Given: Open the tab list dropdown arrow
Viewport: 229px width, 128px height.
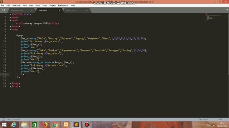Looking at the screenshot, I should tap(227, 10).
